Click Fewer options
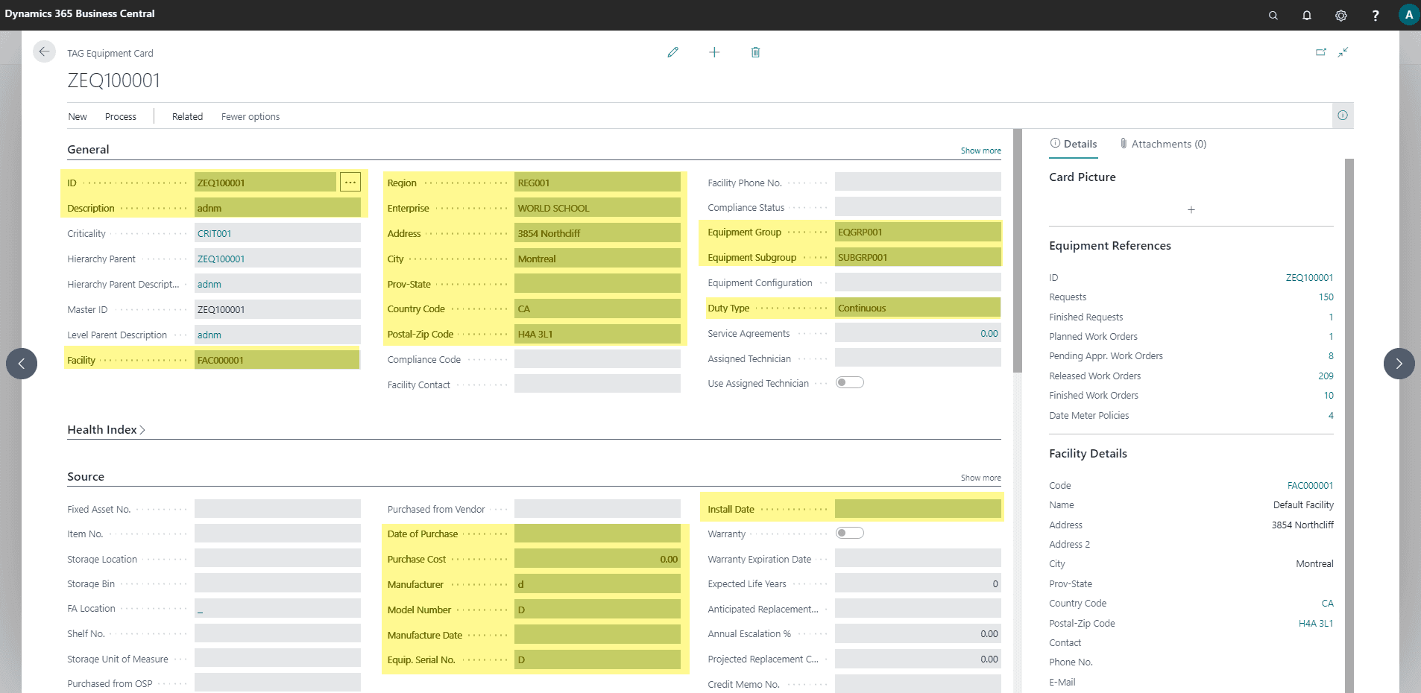This screenshot has width=1421, height=693. click(x=251, y=116)
